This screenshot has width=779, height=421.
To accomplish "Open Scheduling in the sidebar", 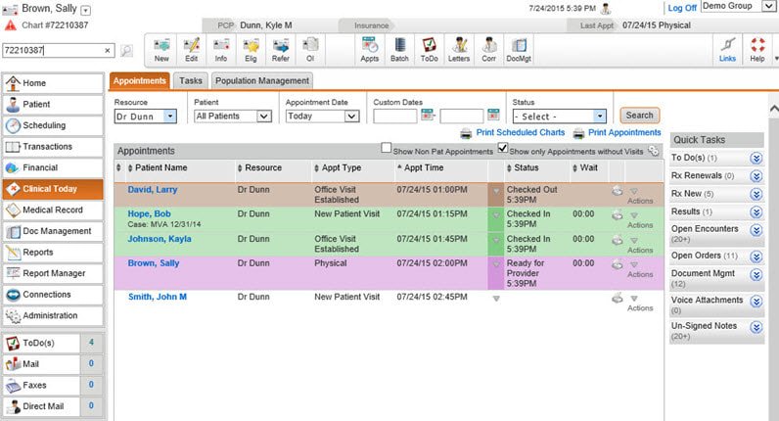I will pyautogui.click(x=53, y=125).
